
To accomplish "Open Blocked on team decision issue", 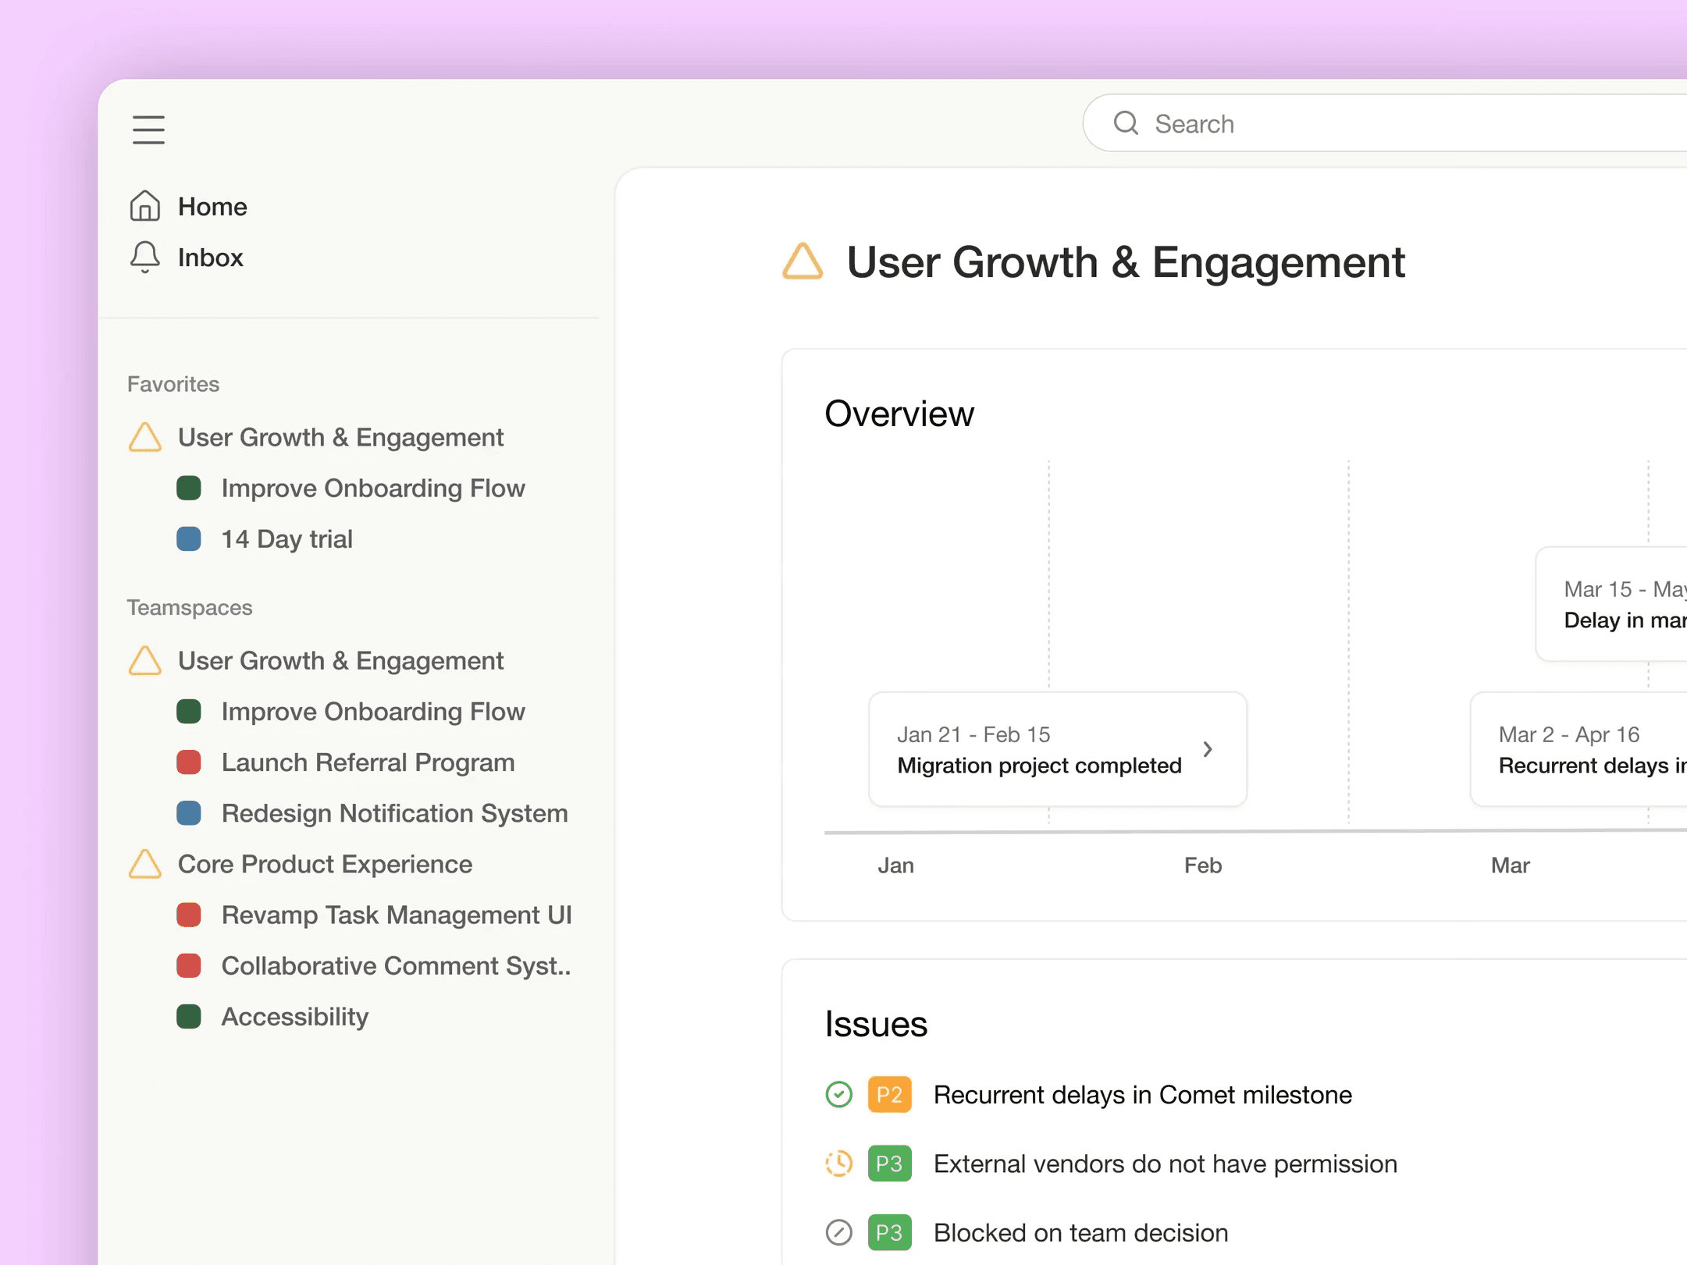I will 1080,1232.
